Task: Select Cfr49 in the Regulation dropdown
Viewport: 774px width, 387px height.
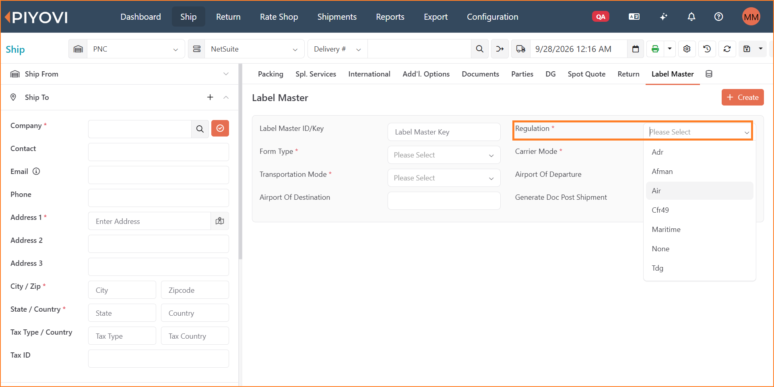Action: coord(700,210)
